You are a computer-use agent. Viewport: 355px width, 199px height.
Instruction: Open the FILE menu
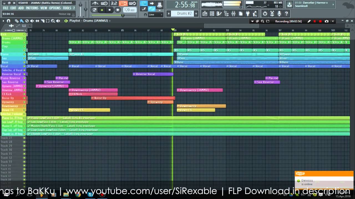tap(6, 8)
